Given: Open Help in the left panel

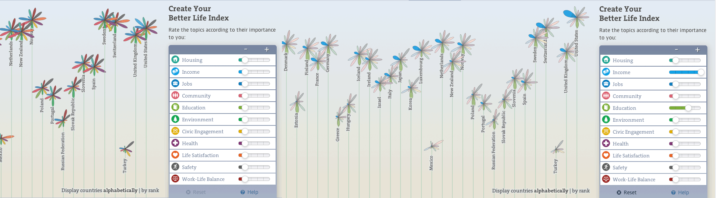Looking at the screenshot, I should coord(249,192).
